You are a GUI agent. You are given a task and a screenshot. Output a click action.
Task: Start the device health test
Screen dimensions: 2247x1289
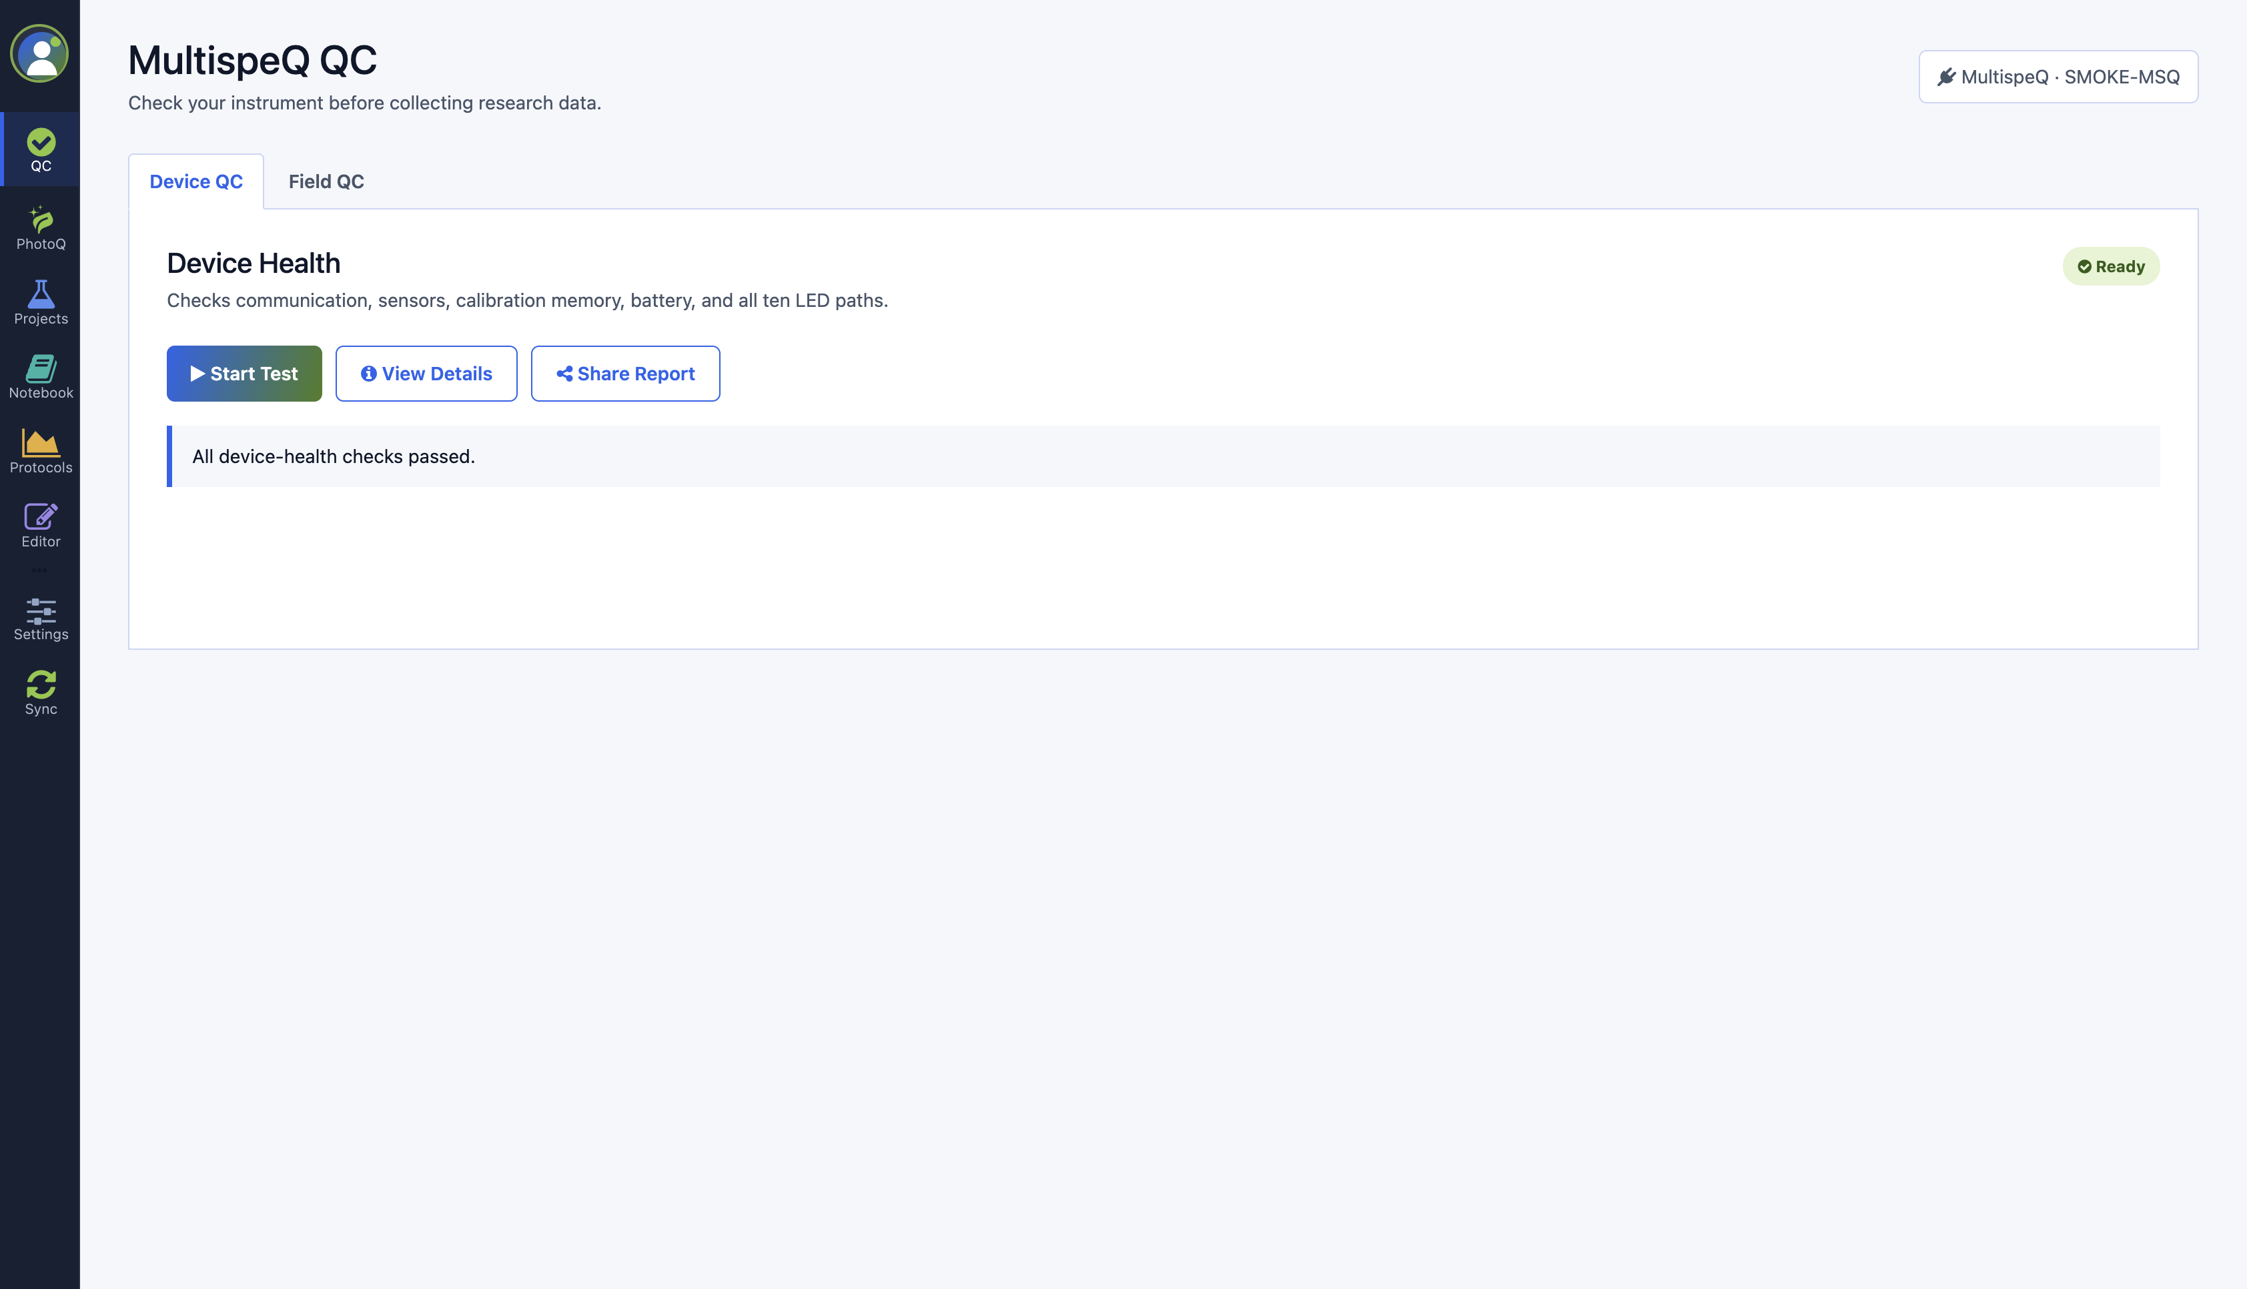(x=244, y=374)
